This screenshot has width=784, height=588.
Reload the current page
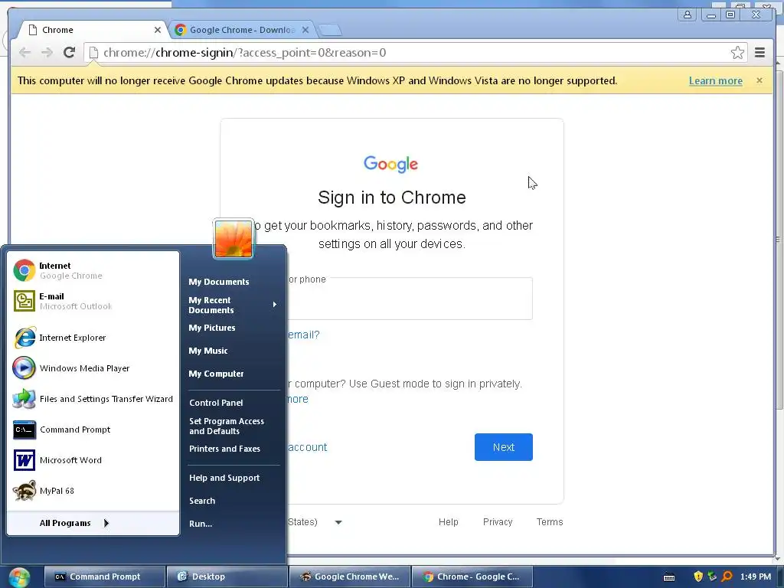tap(69, 53)
